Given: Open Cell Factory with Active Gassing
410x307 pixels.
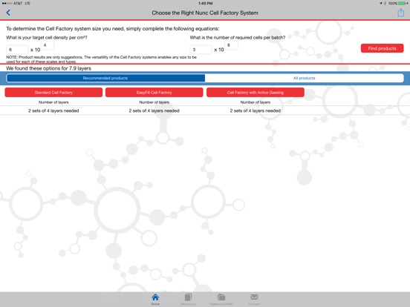Looking at the screenshot, I should [256, 93].
